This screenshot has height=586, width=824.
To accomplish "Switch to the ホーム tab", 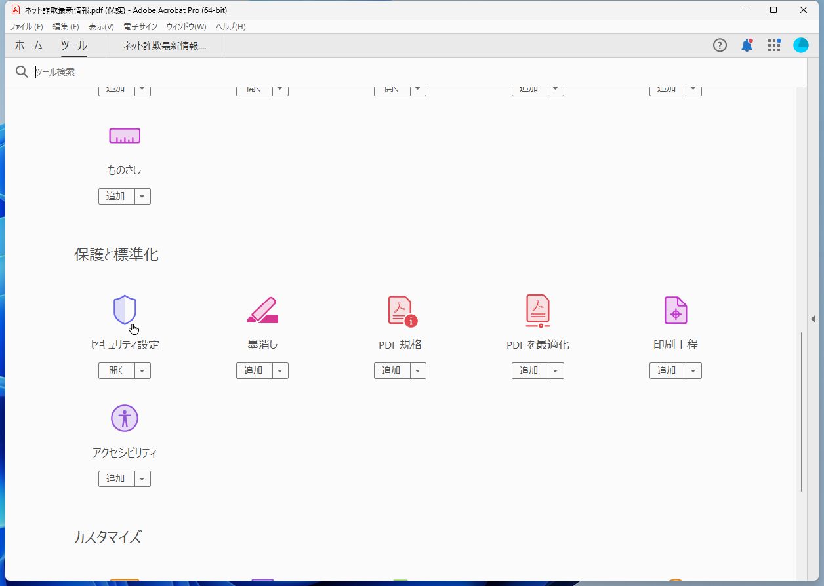I will [28, 45].
